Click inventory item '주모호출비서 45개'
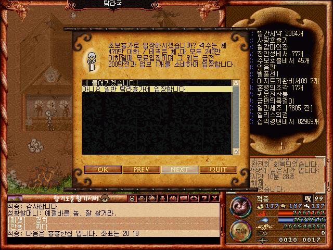 click(x=283, y=60)
